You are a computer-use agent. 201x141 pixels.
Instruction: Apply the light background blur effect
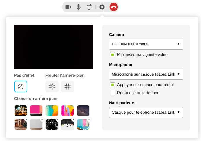[52, 87]
